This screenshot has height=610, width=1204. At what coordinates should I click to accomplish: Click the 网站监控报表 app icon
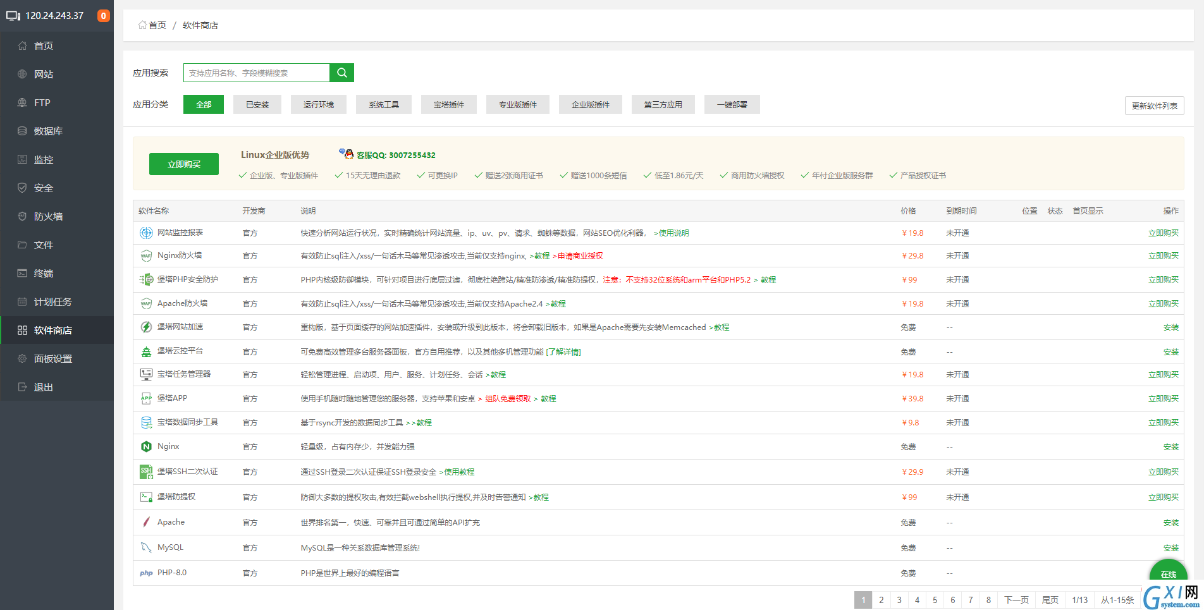[146, 233]
